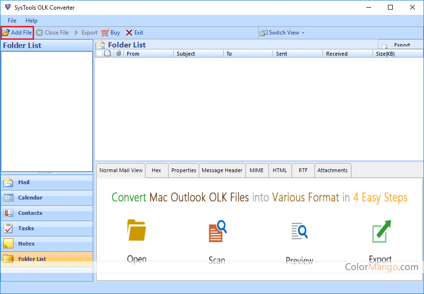Switch to the Properties tab

(x=183, y=170)
